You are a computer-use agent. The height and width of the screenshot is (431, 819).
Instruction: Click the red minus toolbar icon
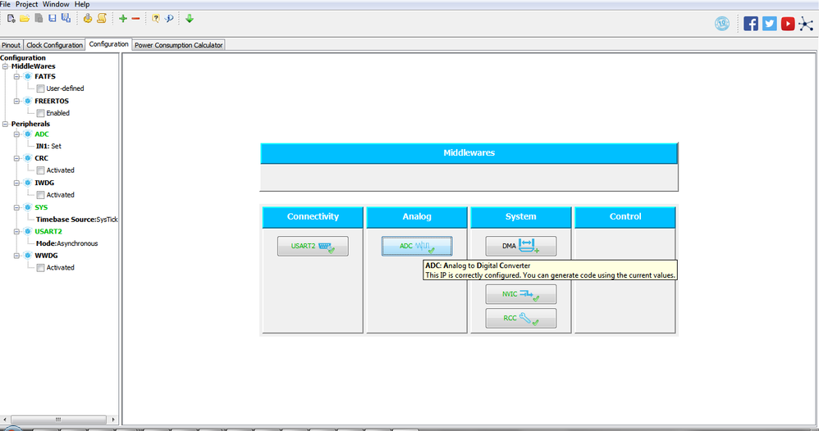point(135,19)
